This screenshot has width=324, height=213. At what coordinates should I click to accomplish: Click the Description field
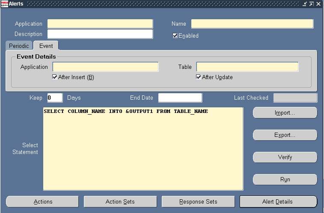tap(100, 34)
